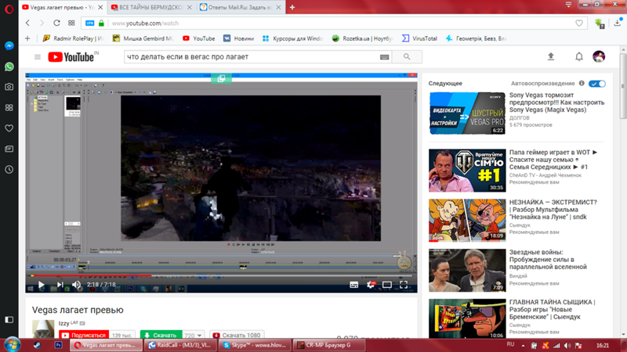Open the Звездные войны video thumbnail
Image resolution: width=627 pixels, height=352 pixels.
(467, 270)
